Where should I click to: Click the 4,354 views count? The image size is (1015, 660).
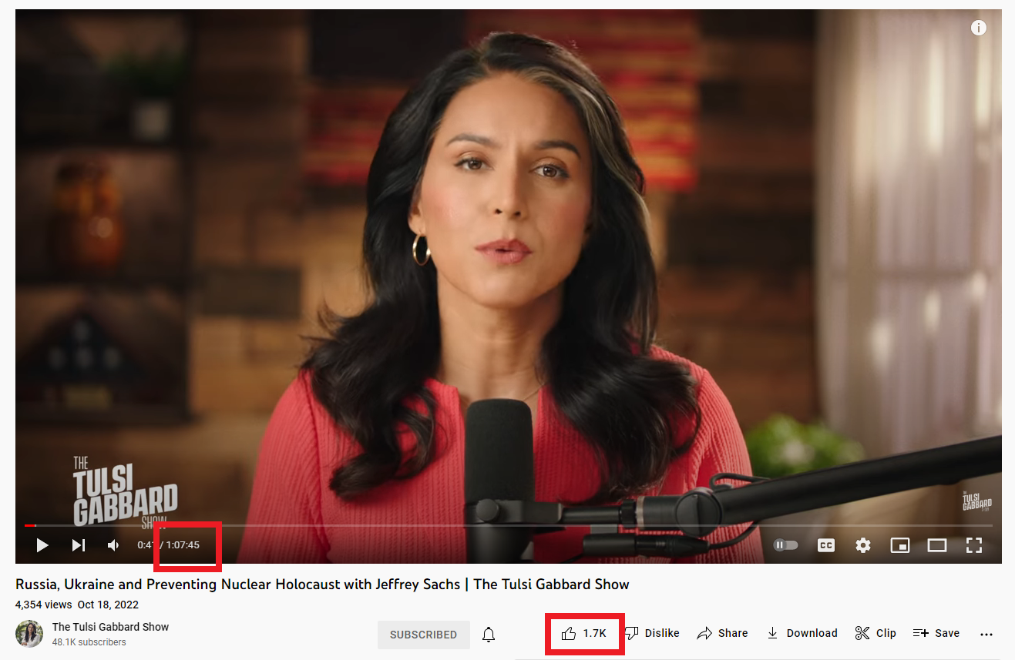[43, 605]
